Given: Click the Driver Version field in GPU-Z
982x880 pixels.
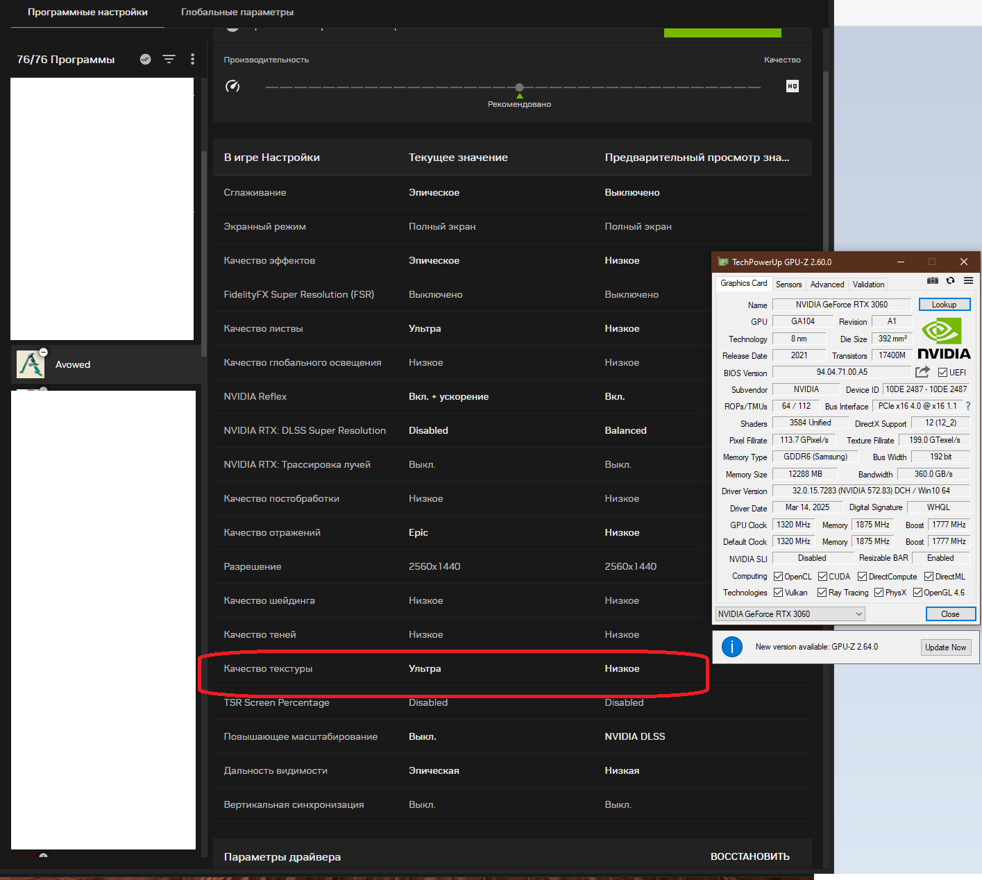Looking at the screenshot, I should point(871,491).
